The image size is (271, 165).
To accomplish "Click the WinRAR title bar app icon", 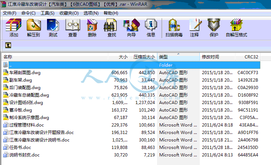I will 3,4.
